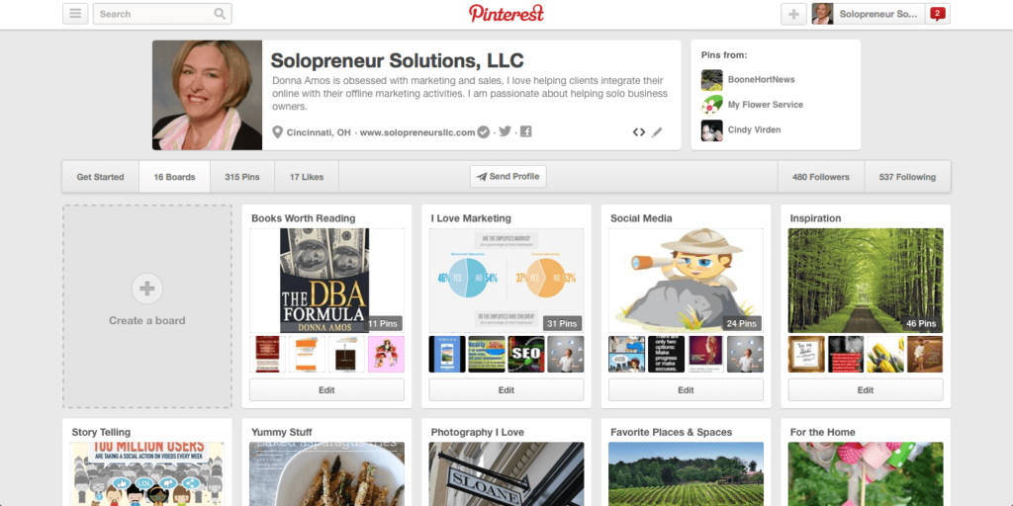
Task: Open the red notifications badge
Action: tap(937, 14)
